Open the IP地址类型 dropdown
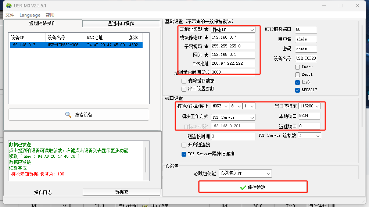This screenshot has height=207, width=369. pos(233,29)
